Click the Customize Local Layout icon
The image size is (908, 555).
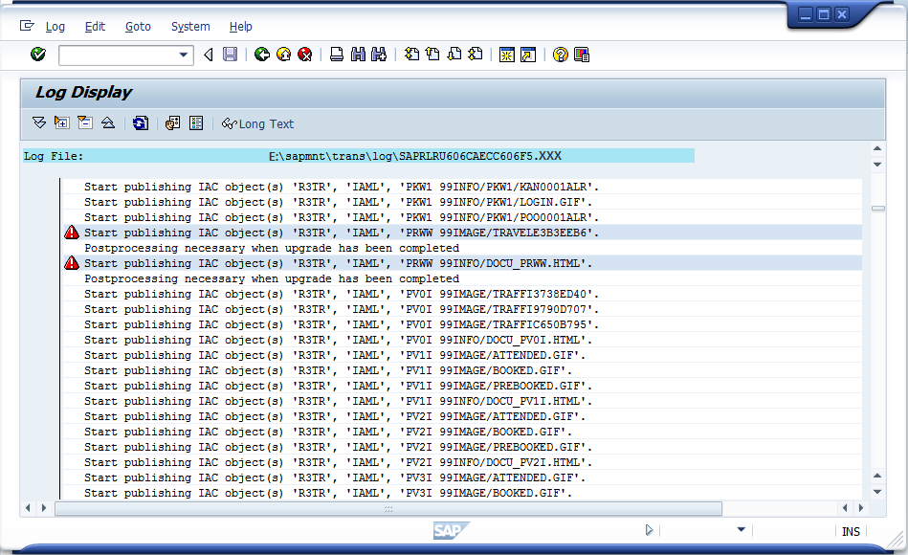click(x=582, y=55)
